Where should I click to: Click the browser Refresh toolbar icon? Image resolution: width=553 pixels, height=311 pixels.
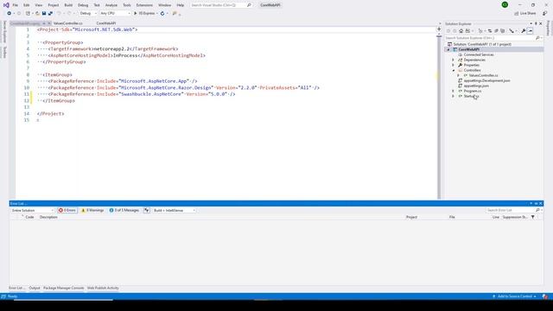(x=162, y=13)
